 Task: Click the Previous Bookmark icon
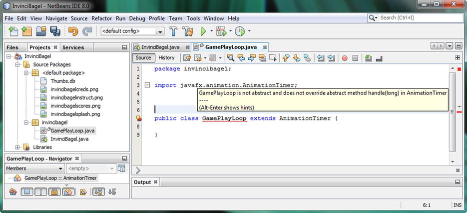click(x=286, y=58)
